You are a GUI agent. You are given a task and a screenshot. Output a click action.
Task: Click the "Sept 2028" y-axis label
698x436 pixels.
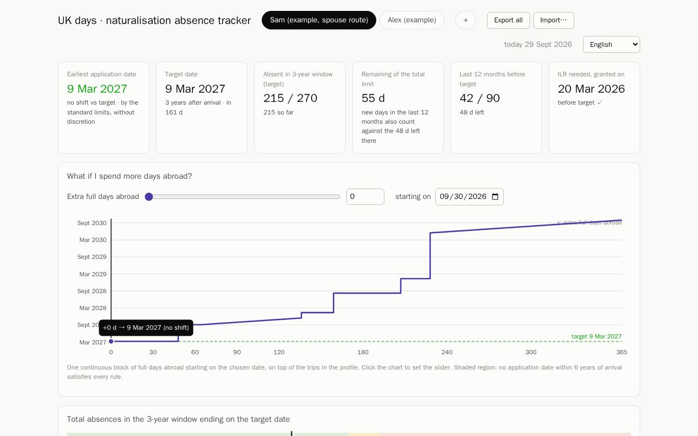point(92,291)
